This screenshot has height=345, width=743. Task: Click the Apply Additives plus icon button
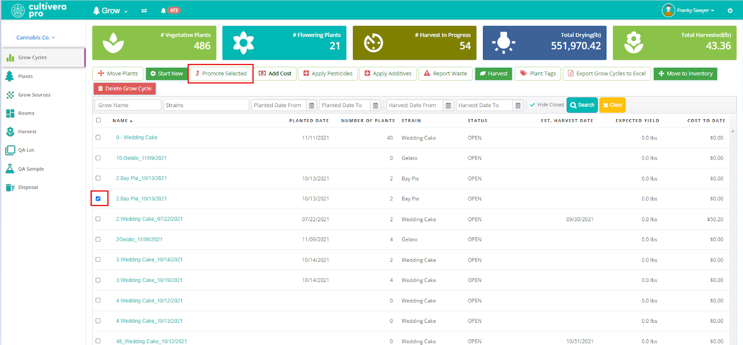(x=388, y=74)
